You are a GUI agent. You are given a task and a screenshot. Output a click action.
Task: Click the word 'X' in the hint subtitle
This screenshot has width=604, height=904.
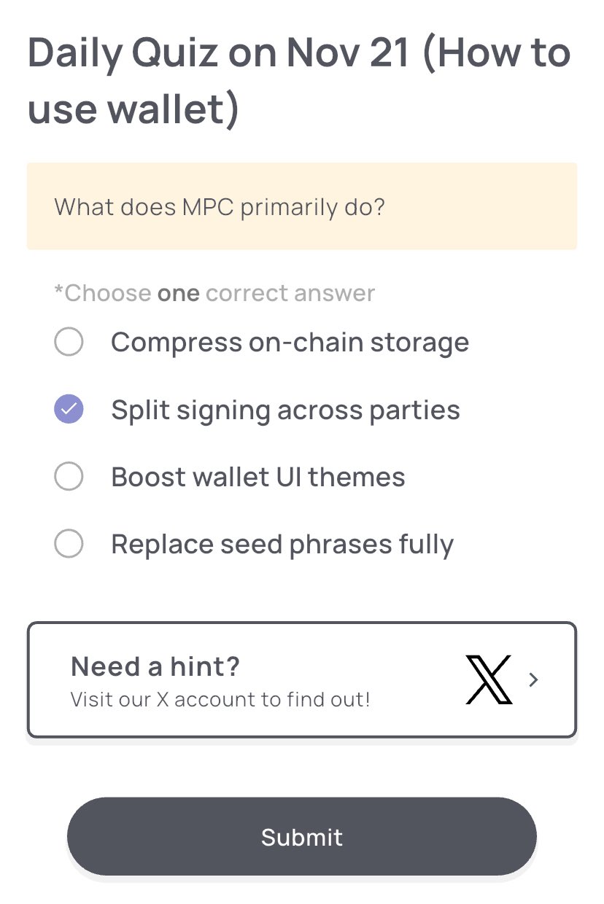(163, 700)
